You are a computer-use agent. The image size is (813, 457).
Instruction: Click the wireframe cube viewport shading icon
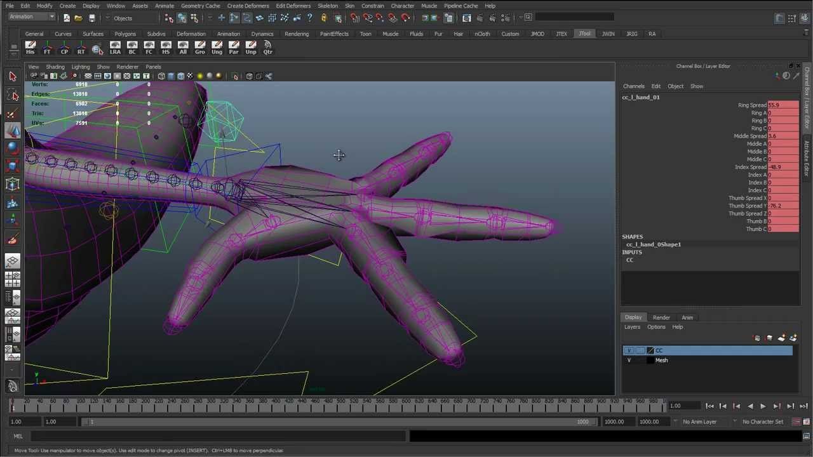[x=161, y=76]
